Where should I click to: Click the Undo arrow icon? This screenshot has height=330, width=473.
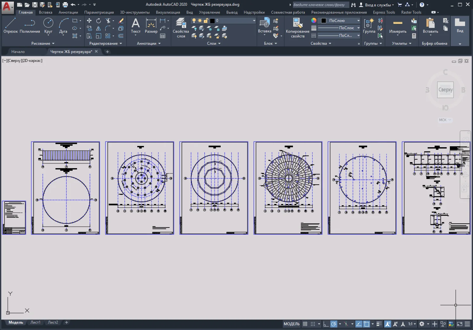pos(73,4)
